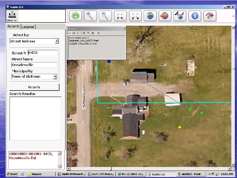
Task: Open the Municipality Town of Alabama dropdown
Action: 55,76
